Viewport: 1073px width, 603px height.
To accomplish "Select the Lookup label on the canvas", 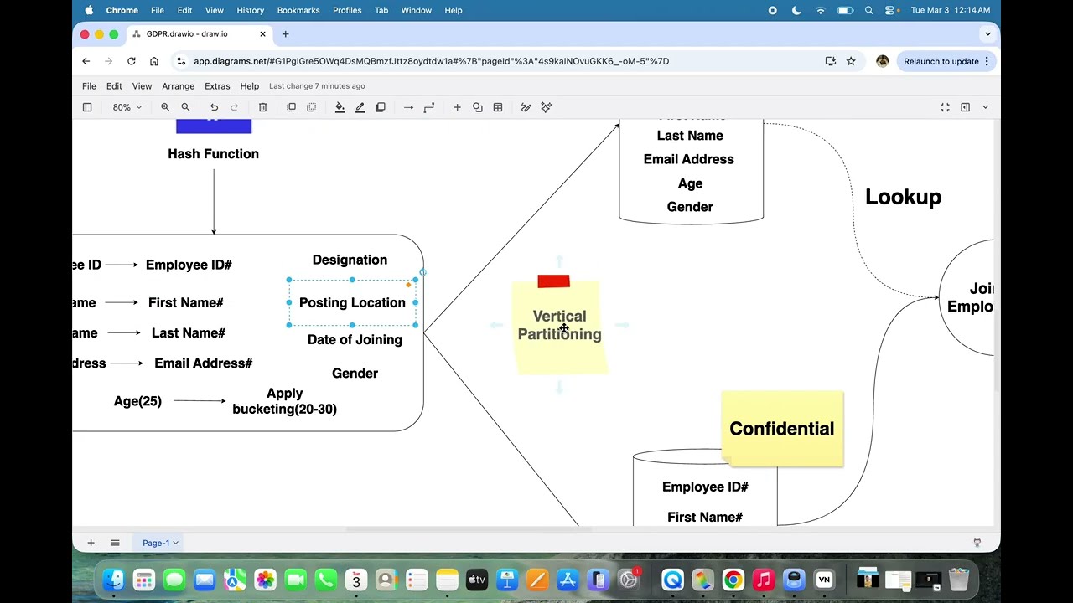I will click(903, 197).
